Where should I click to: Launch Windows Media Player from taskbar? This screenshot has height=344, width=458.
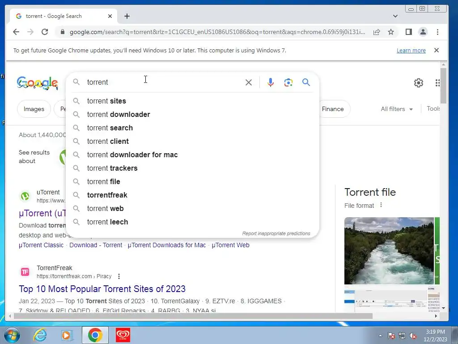(66, 335)
